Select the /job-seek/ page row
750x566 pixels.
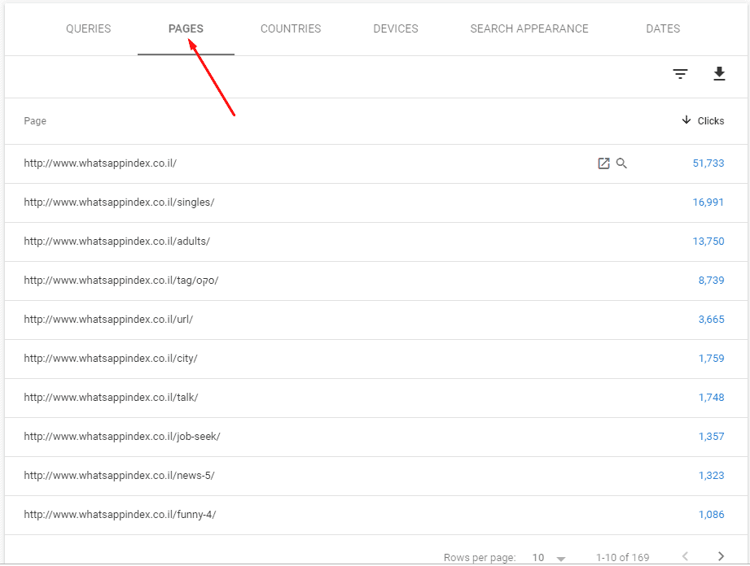pyautogui.click(x=376, y=437)
